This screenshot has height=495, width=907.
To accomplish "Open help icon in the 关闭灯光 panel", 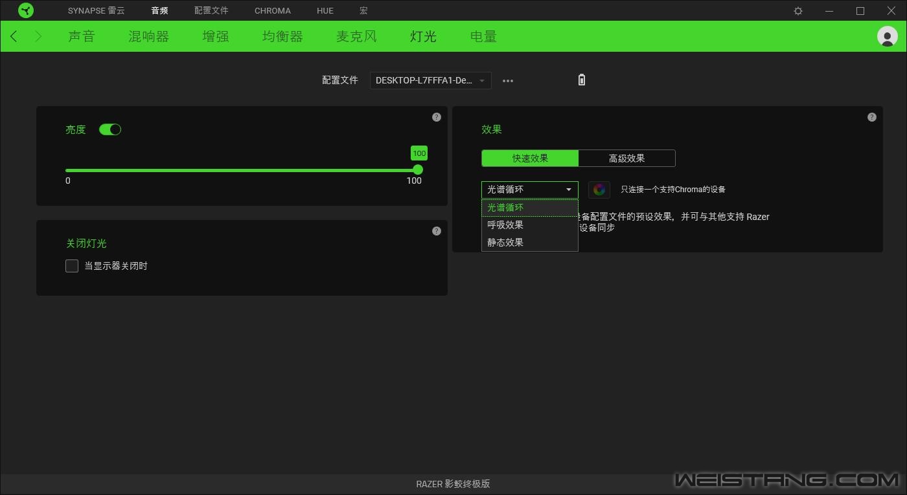I will 437,231.
